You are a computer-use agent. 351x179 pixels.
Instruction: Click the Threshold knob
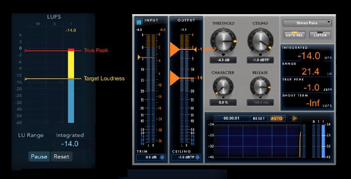click(223, 41)
